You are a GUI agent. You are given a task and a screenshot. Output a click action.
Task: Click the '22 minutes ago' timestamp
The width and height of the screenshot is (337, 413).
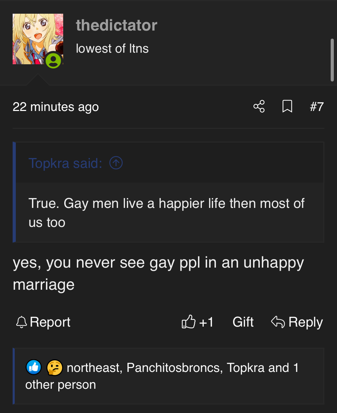[x=56, y=107]
